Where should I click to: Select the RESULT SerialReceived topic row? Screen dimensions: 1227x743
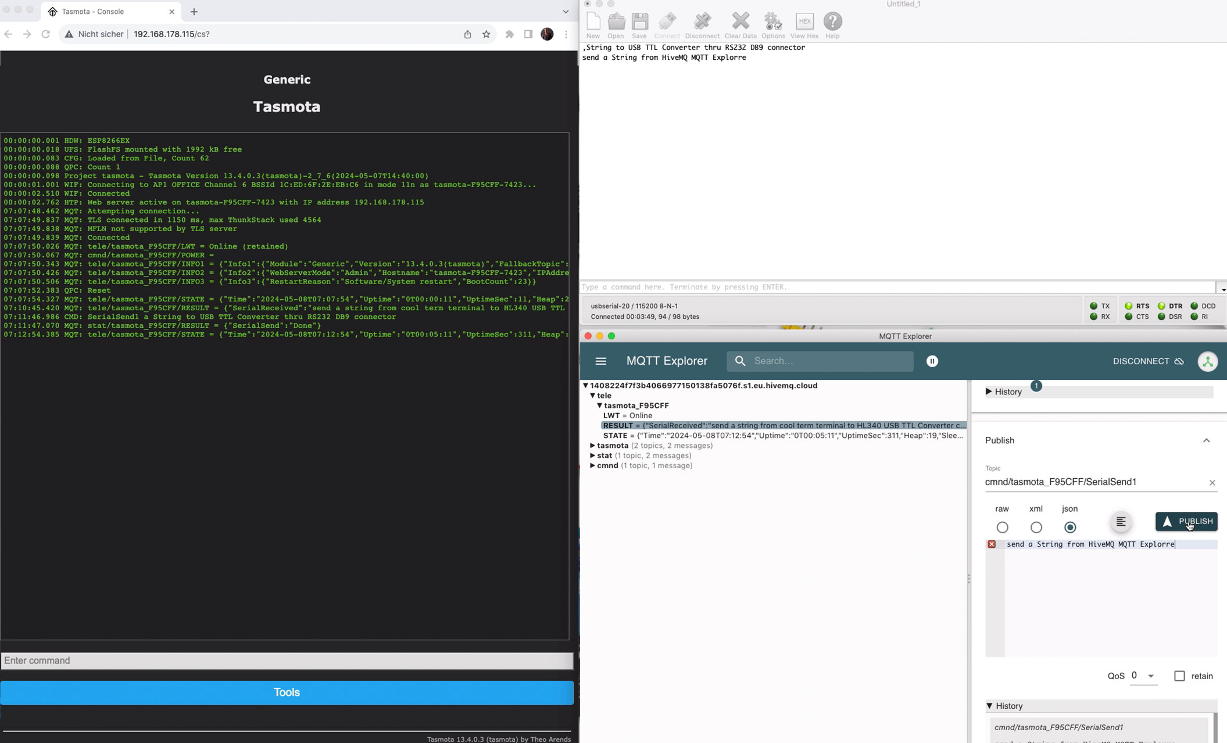click(784, 426)
